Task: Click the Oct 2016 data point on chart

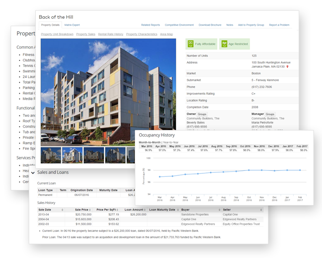Action: click(249, 170)
